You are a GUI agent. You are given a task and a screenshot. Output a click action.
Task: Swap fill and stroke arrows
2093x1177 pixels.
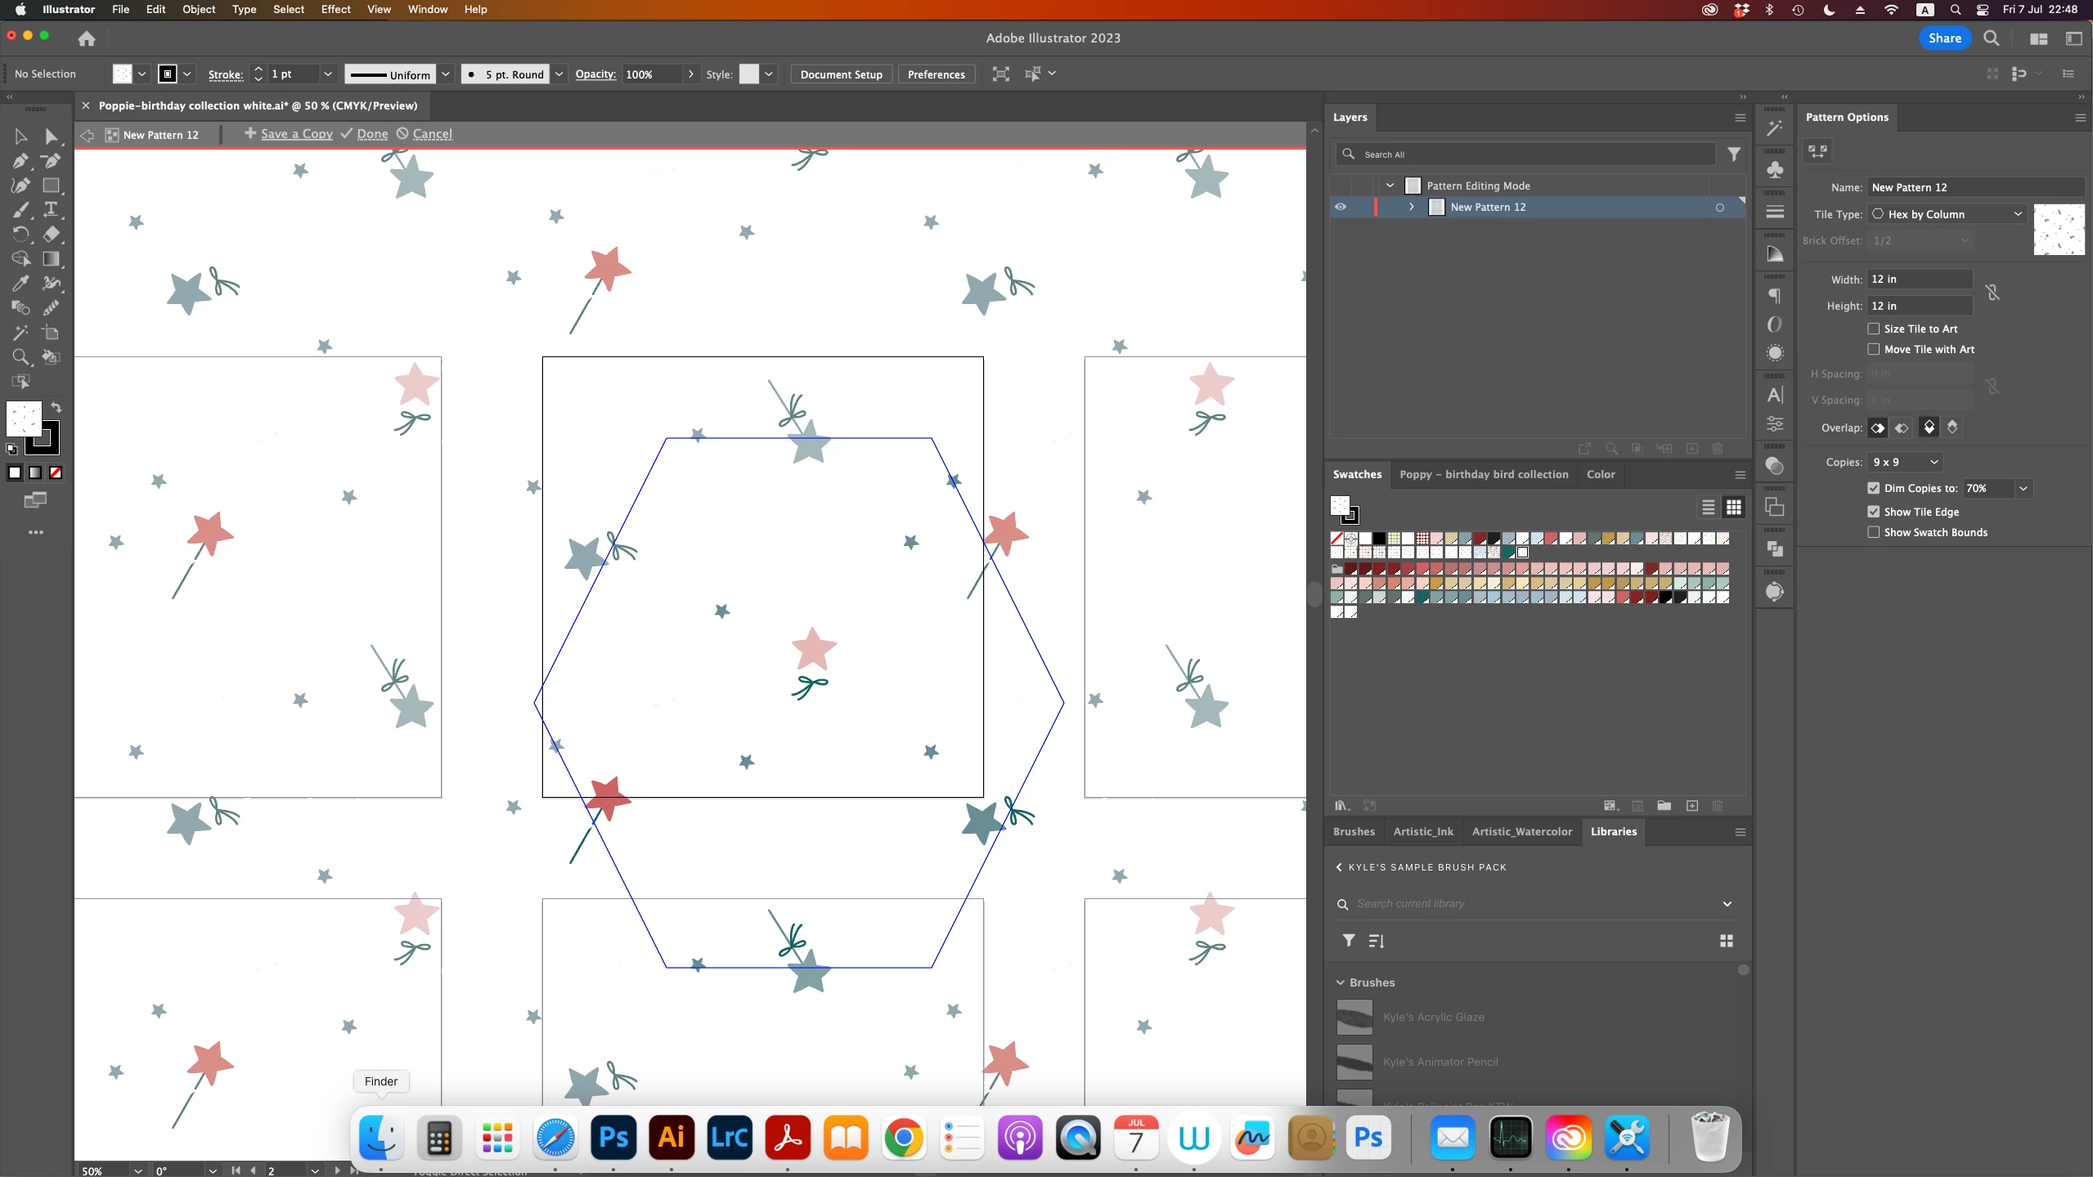[x=56, y=407]
